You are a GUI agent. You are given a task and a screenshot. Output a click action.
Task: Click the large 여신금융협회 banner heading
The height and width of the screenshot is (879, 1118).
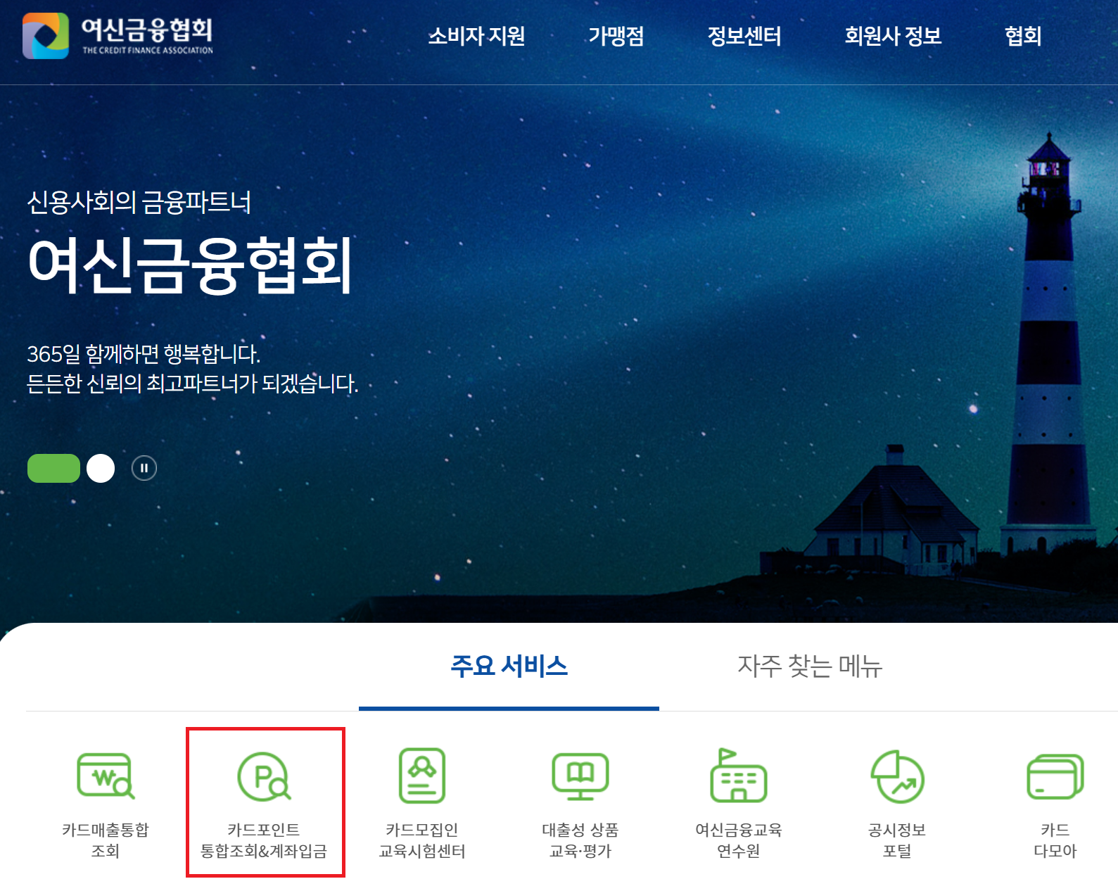tap(190, 265)
